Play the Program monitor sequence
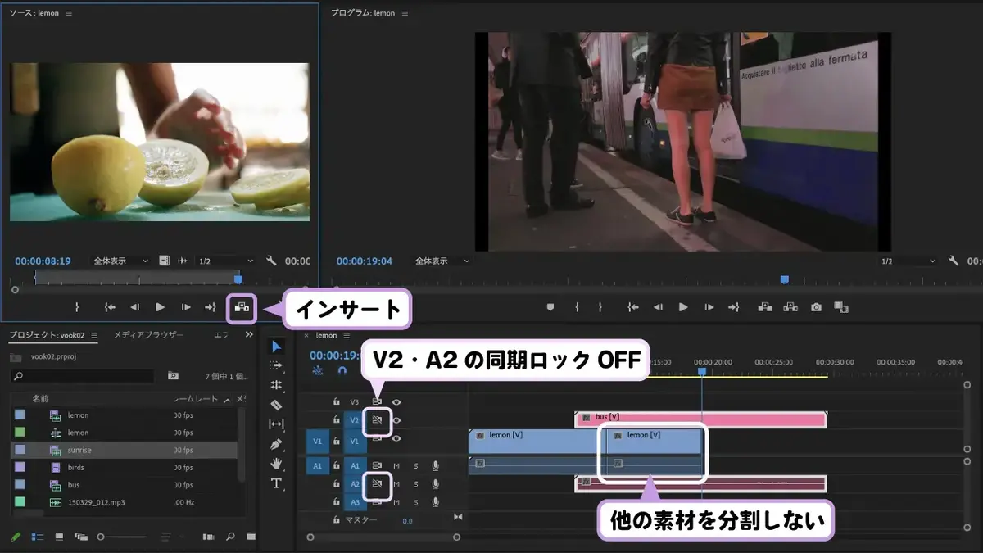Viewport: 983px width, 553px height. pyautogui.click(x=682, y=307)
